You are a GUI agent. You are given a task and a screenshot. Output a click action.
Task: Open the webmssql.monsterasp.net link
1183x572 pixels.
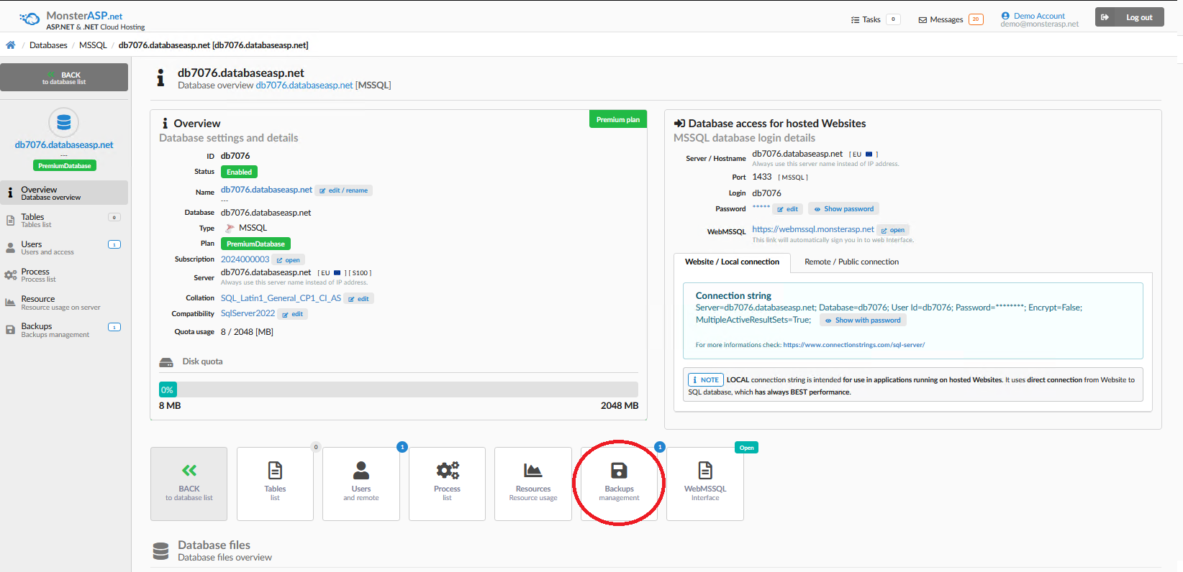click(813, 229)
